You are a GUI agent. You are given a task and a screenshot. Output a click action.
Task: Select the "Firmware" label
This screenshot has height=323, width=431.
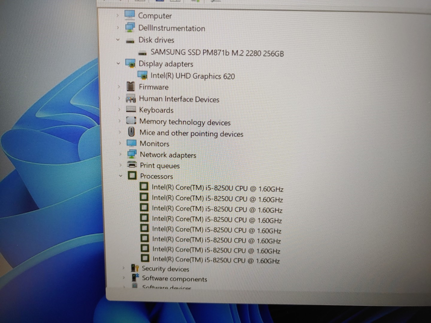pos(154,87)
